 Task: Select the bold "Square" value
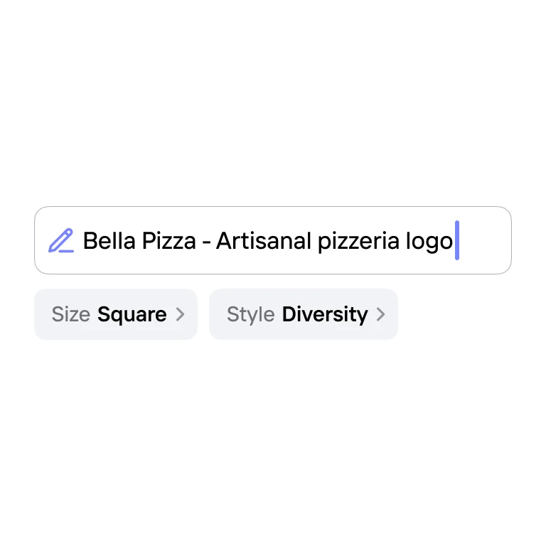132,314
